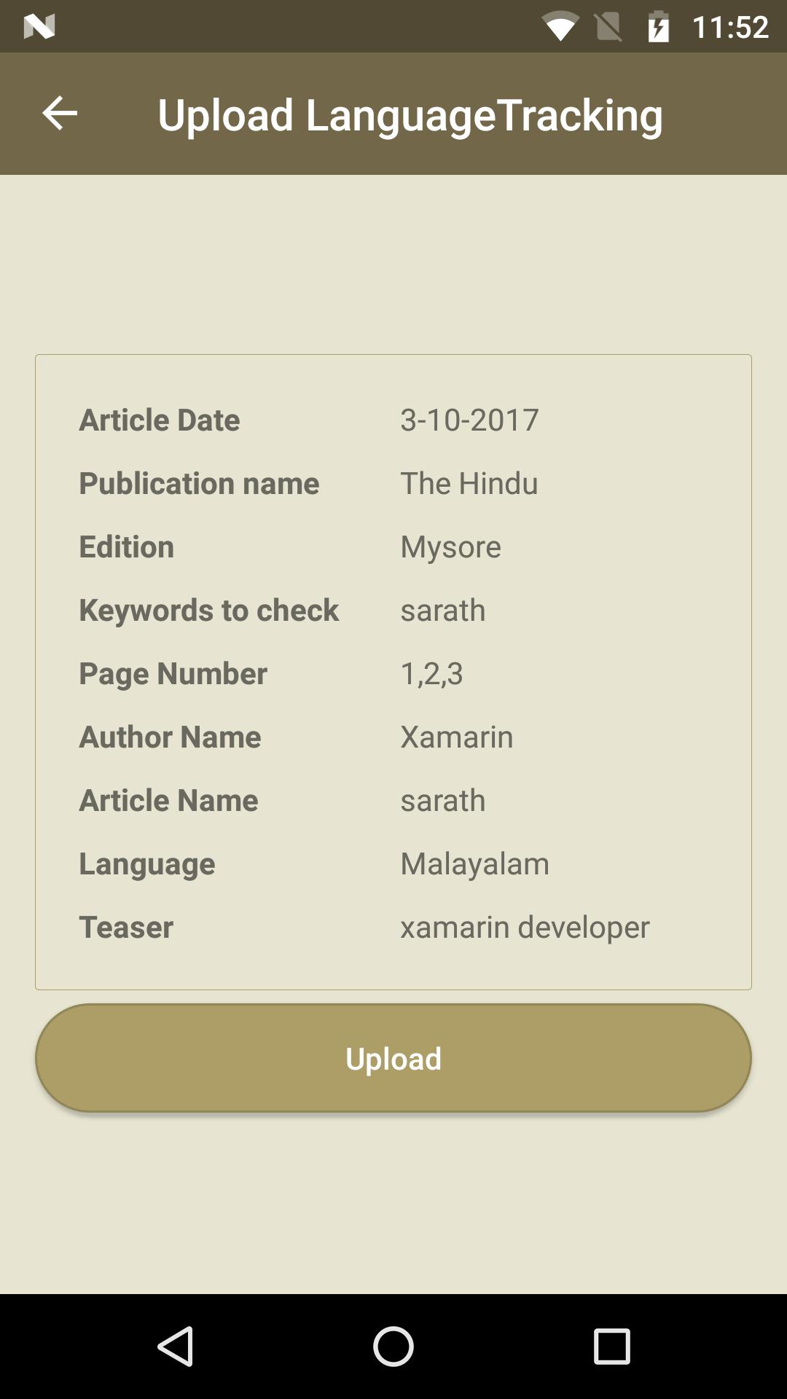This screenshot has height=1399, width=787.
Task: Select the Publication name label
Action: pyautogui.click(x=200, y=483)
